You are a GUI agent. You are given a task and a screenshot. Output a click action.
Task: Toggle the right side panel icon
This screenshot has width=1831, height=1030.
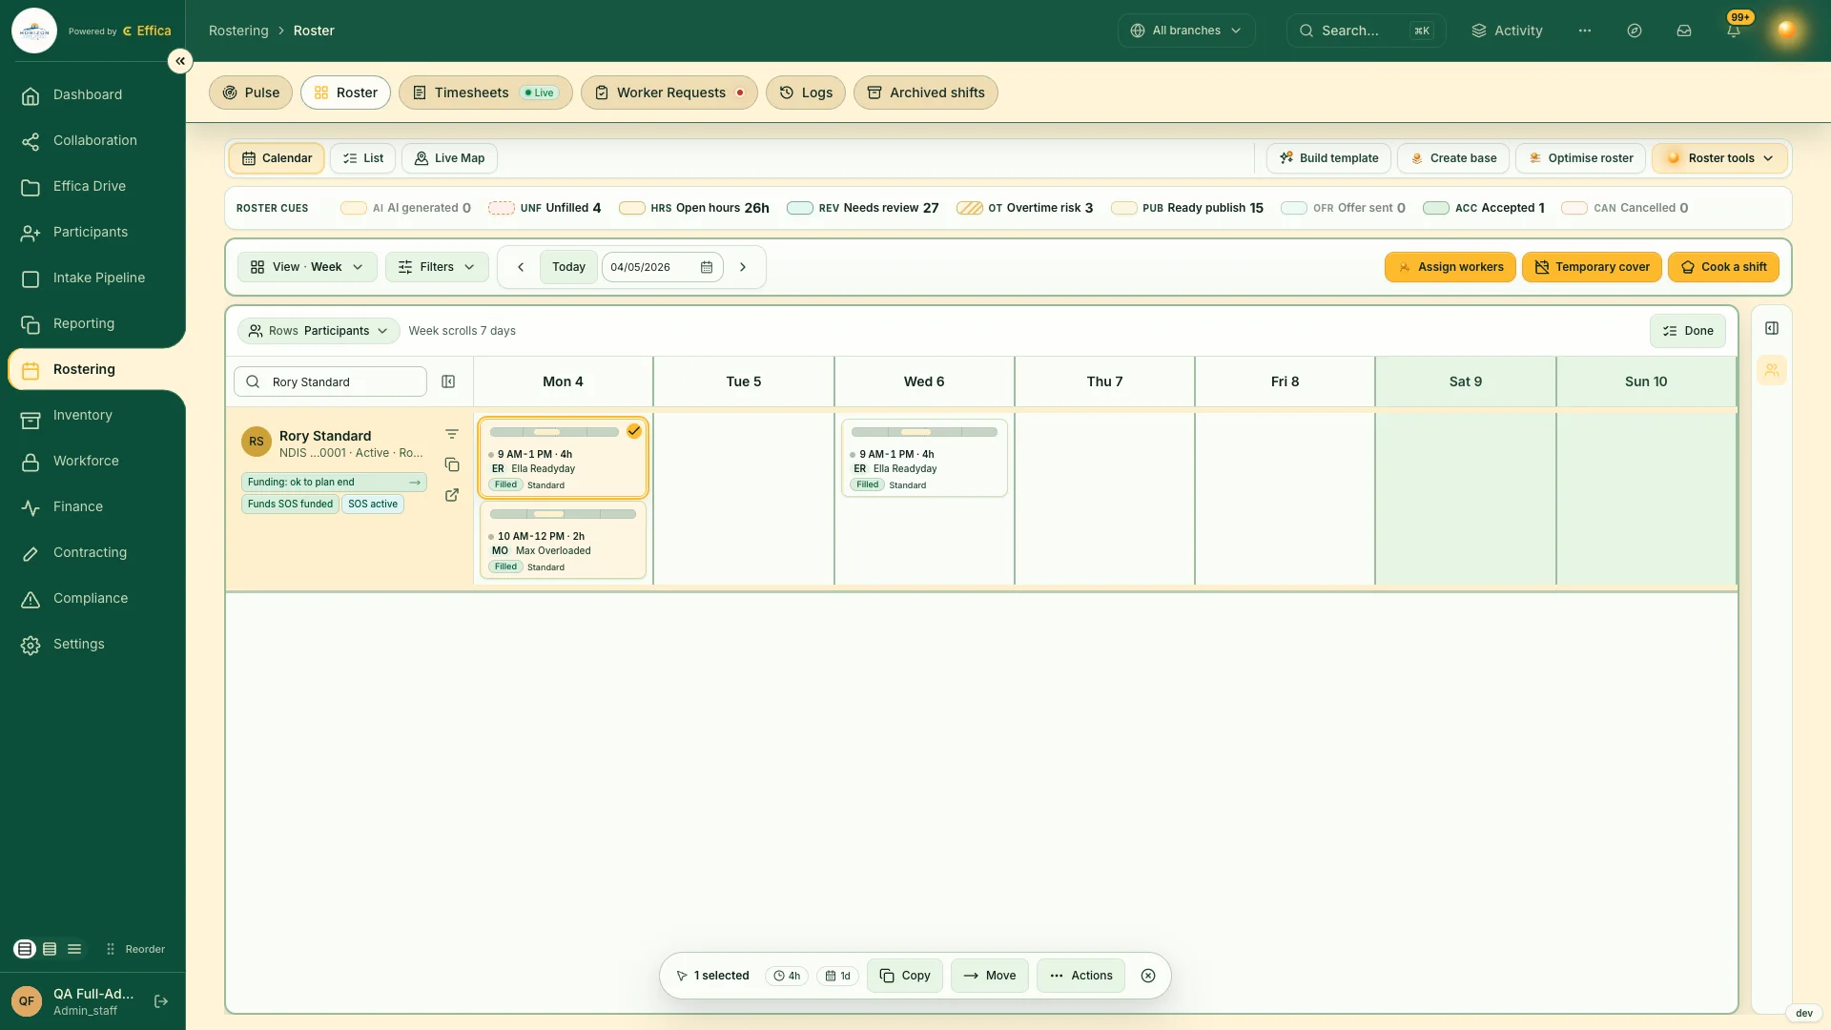(x=1772, y=328)
